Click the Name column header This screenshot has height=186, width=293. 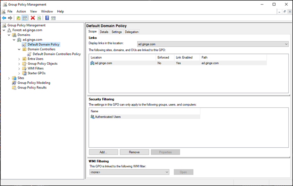click(x=145, y=111)
